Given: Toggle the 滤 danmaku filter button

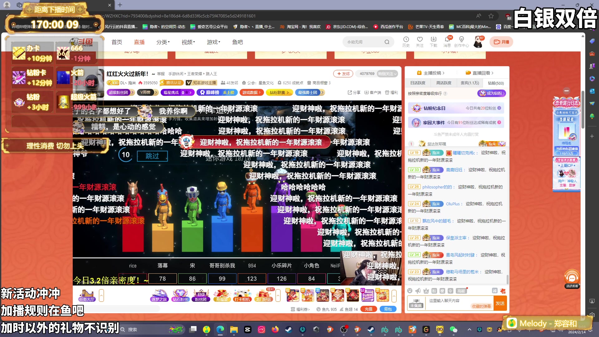Looking at the screenshot, I should (x=494, y=291).
